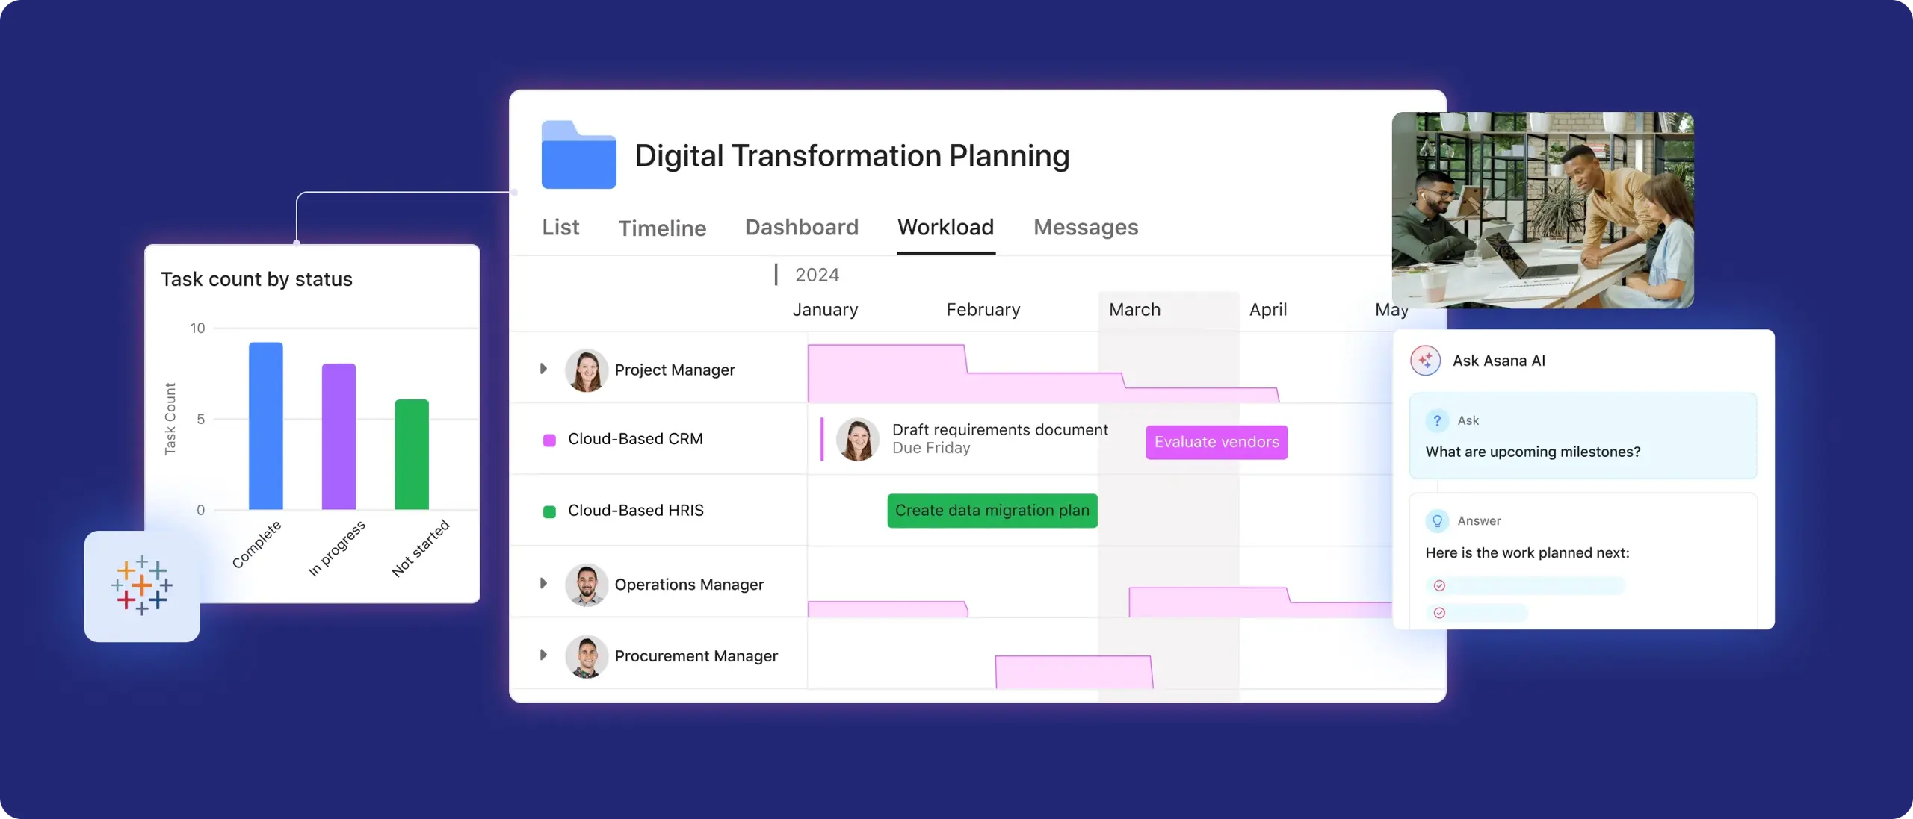Click the Evaluate vendors button
The height and width of the screenshot is (819, 1913).
tap(1217, 441)
